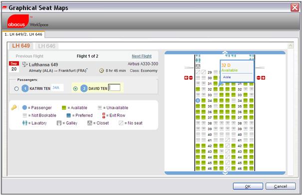
Task: Click the Galley legend icon
Action: tap(59, 123)
